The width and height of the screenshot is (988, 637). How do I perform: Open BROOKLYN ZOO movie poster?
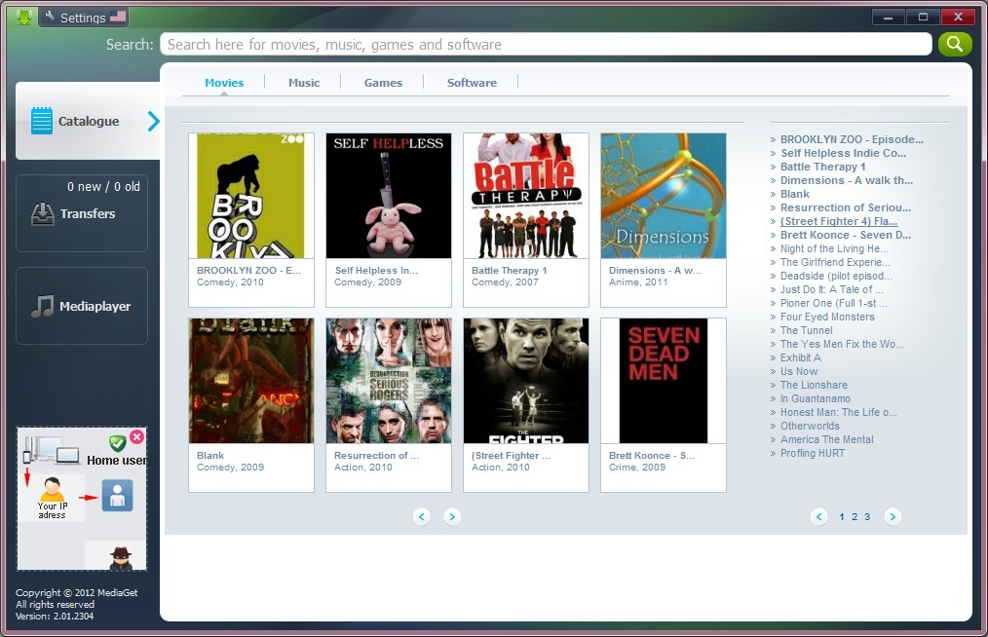point(250,196)
